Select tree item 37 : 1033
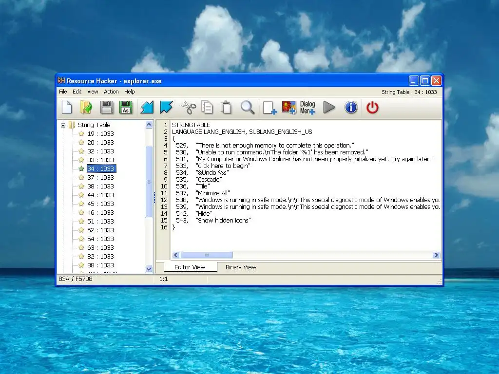Image resolution: width=499 pixels, height=374 pixels. (x=100, y=177)
